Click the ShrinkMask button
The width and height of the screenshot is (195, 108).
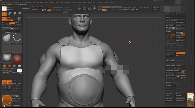pos(181,101)
